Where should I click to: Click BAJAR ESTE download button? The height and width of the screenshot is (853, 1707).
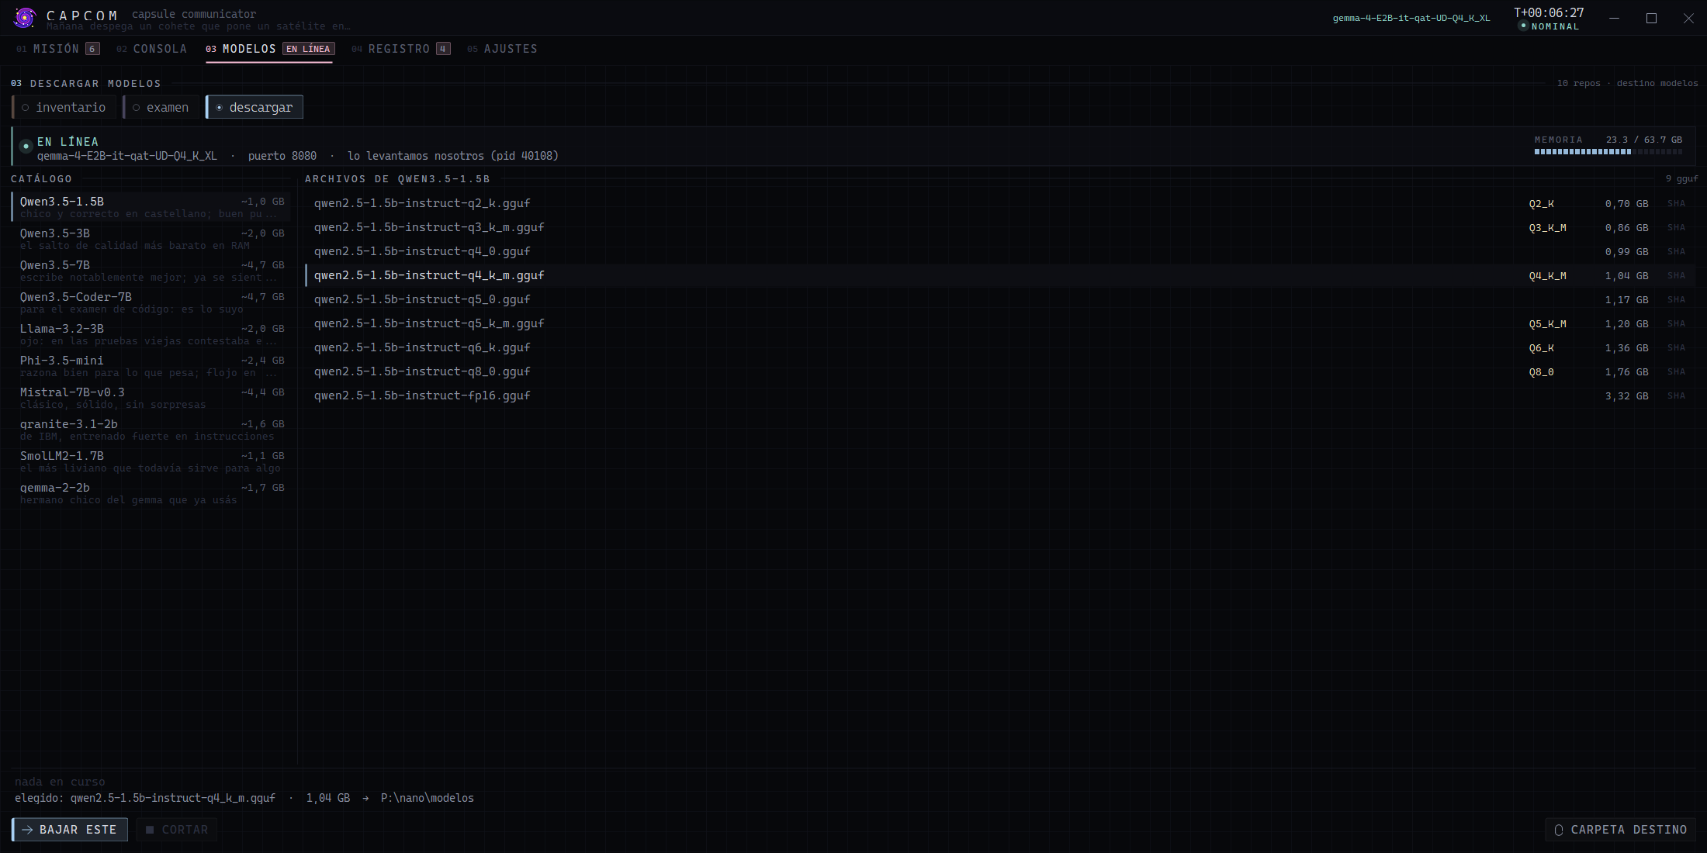pyautogui.click(x=70, y=830)
